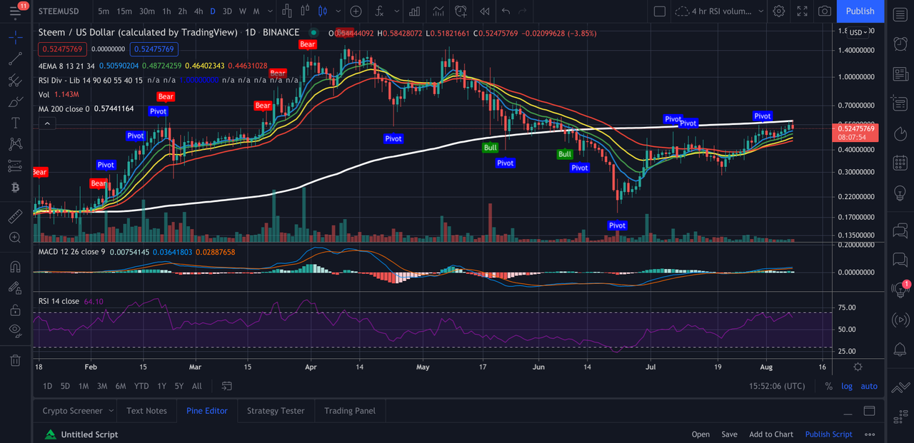Expand the chart style dropdown arrow
Image resolution: width=914 pixels, height=443 pixels.
337,11
